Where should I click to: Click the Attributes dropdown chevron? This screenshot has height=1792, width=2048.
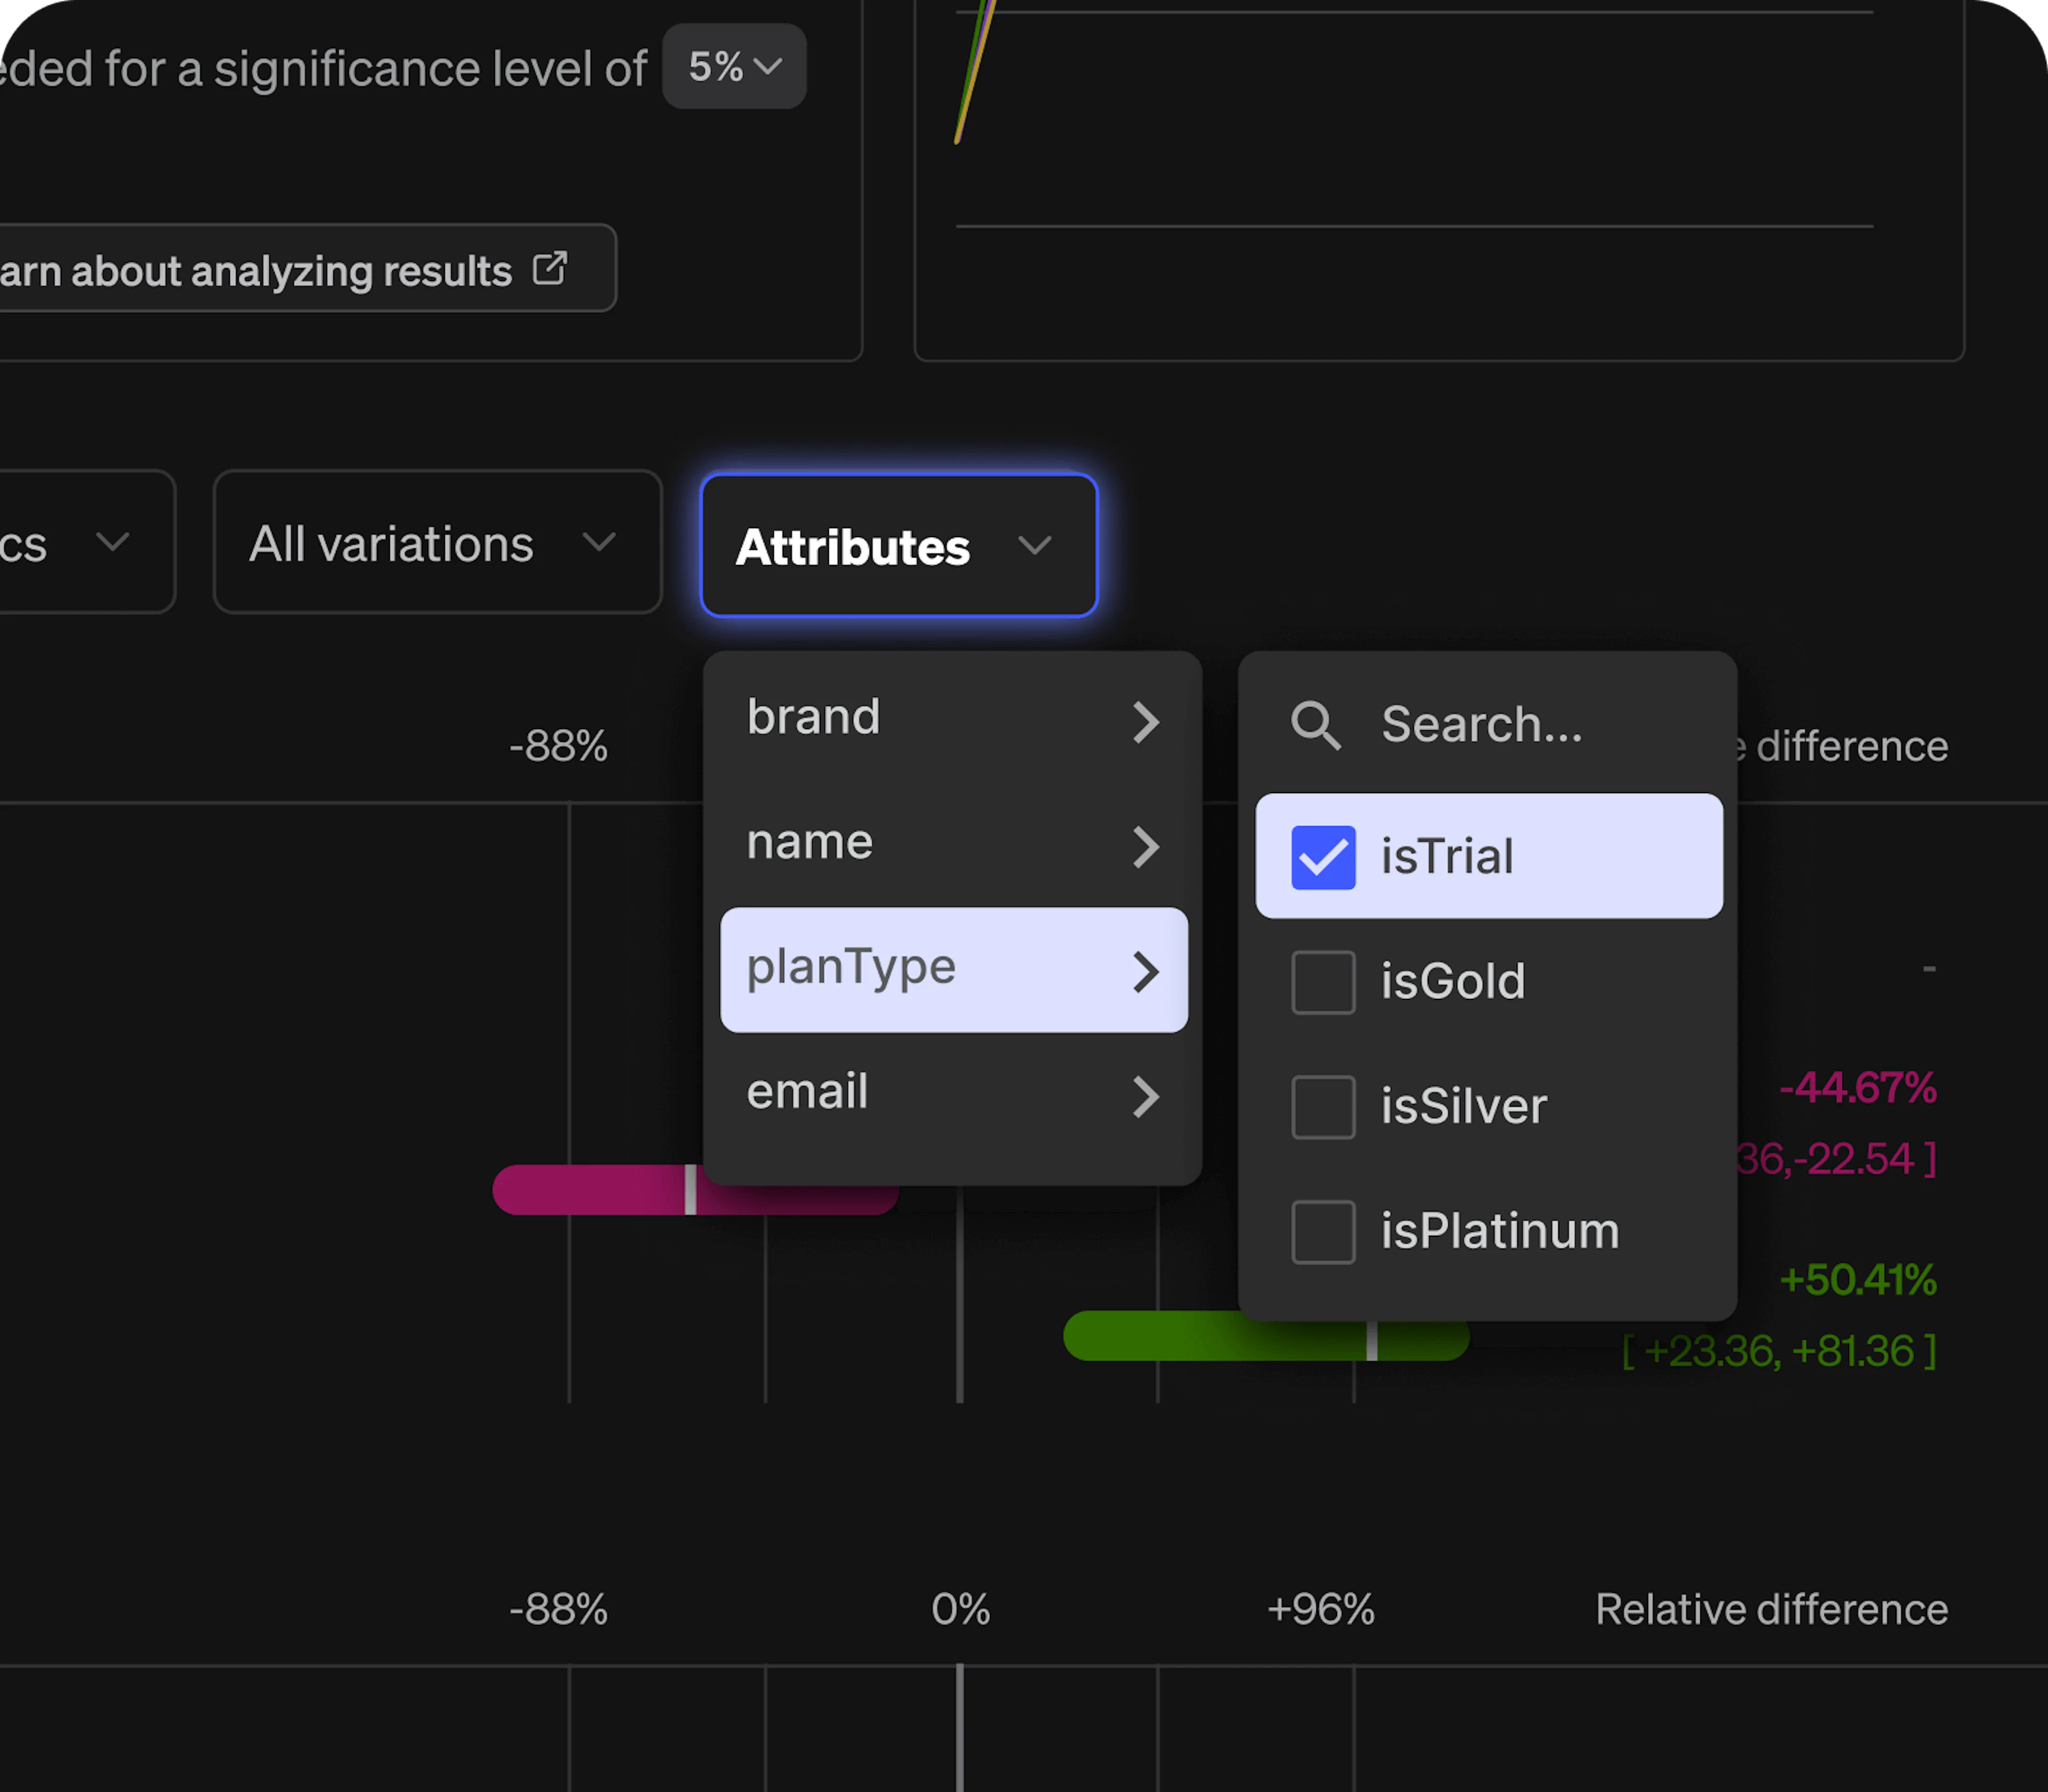coord(1035,545)
